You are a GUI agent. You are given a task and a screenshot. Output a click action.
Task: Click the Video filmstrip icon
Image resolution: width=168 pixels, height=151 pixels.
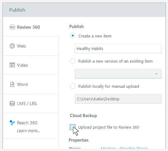(12, 65)
